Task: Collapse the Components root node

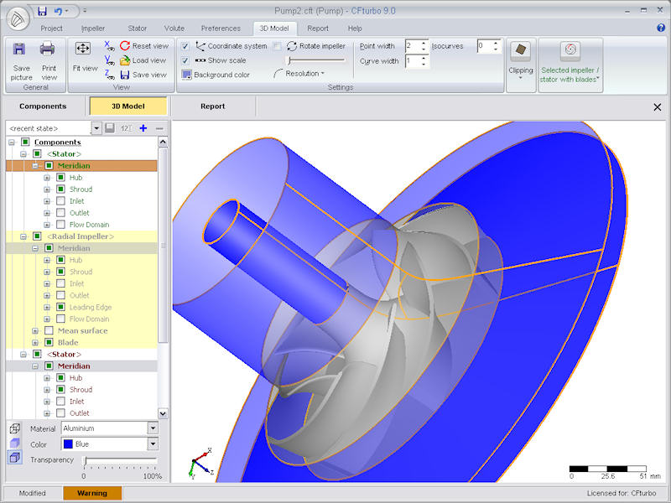Action: (x=12, y=142)
